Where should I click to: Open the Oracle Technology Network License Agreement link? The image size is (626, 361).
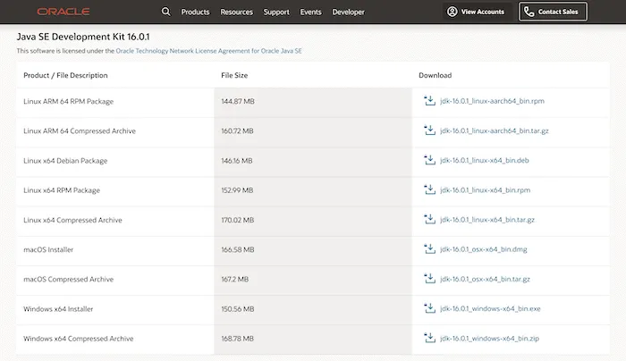point(208,51)
